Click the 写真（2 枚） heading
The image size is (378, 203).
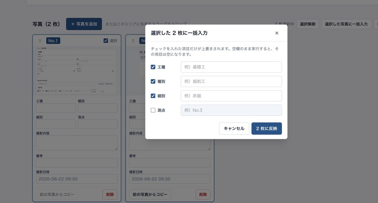tap(46, 24)
